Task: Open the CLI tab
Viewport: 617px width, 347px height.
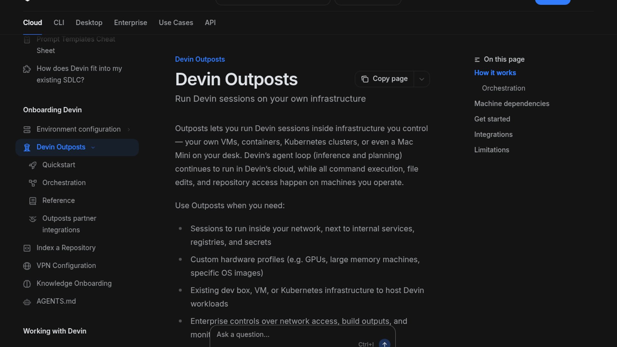Action: tap(59, 22)
